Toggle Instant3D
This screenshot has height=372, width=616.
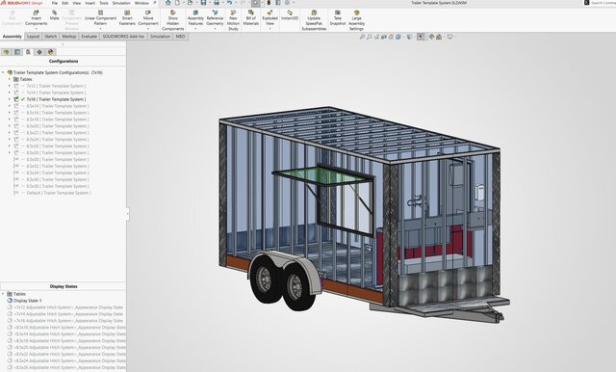(x=290, y=15)
